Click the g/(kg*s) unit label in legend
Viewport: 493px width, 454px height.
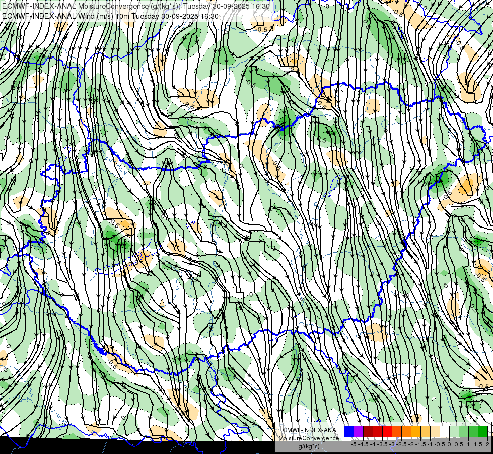[308, 446]
